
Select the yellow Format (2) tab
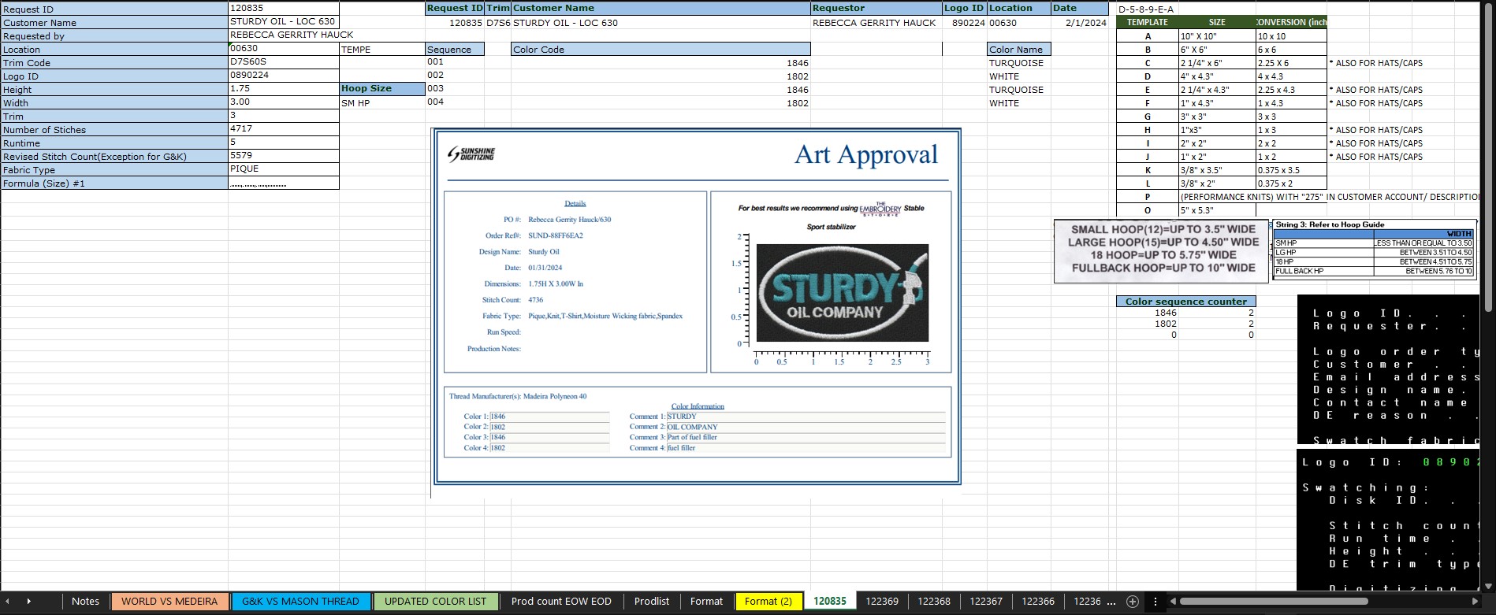(768, 602)
